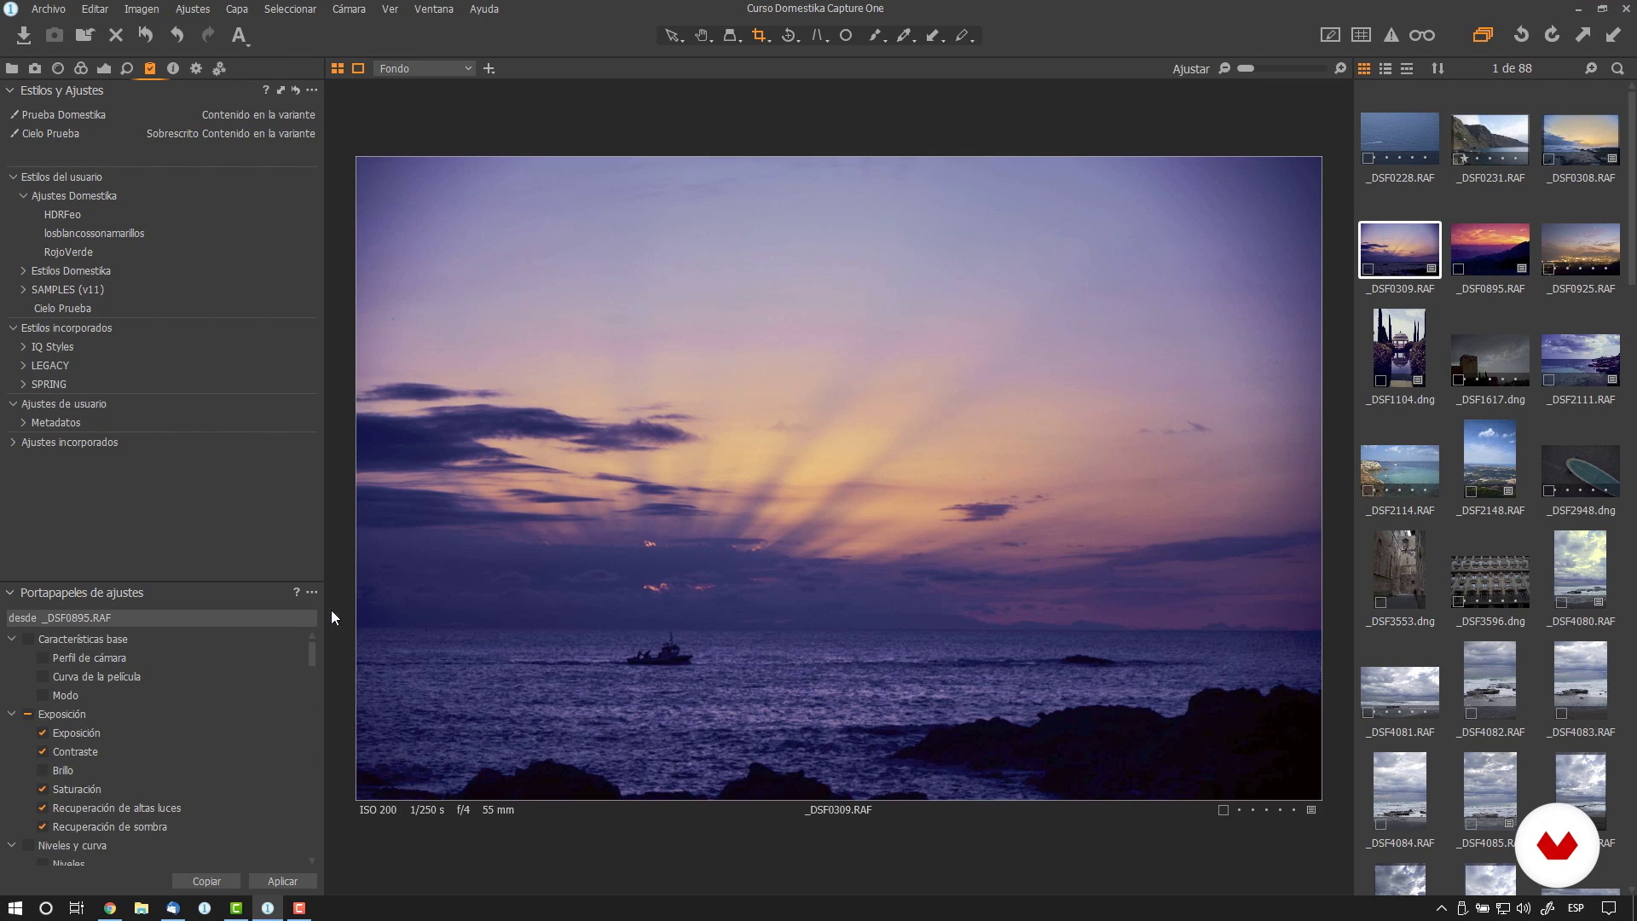
Task: Expand IQ Styles group
Action: 23,346
